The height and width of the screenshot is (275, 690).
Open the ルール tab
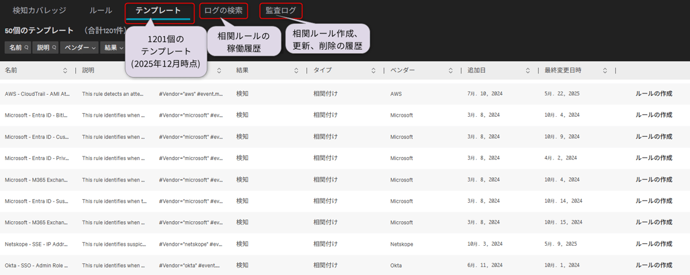(x=100, y=10)
